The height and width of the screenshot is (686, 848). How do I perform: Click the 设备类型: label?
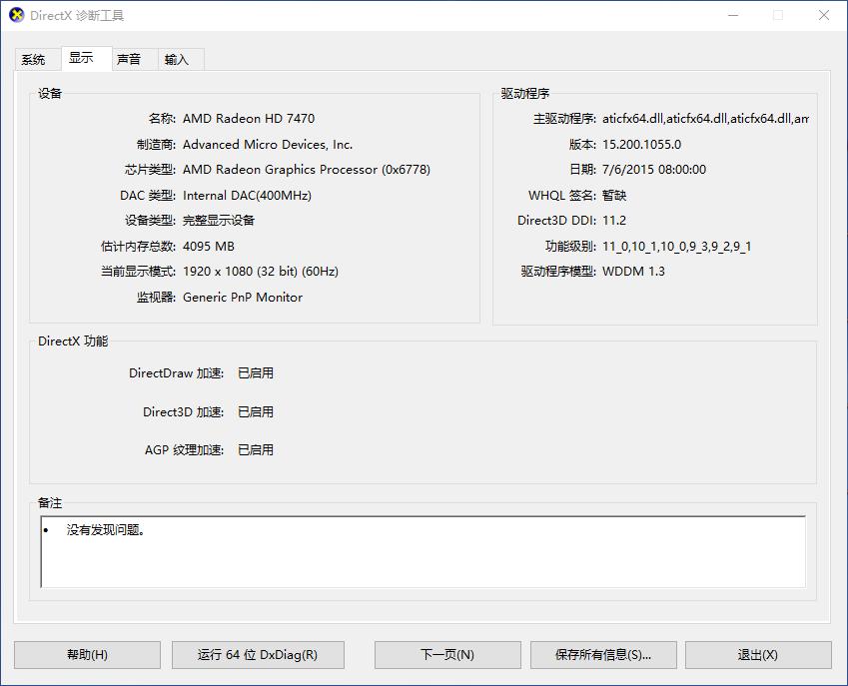pyautogui.click(x=150, y=220)
